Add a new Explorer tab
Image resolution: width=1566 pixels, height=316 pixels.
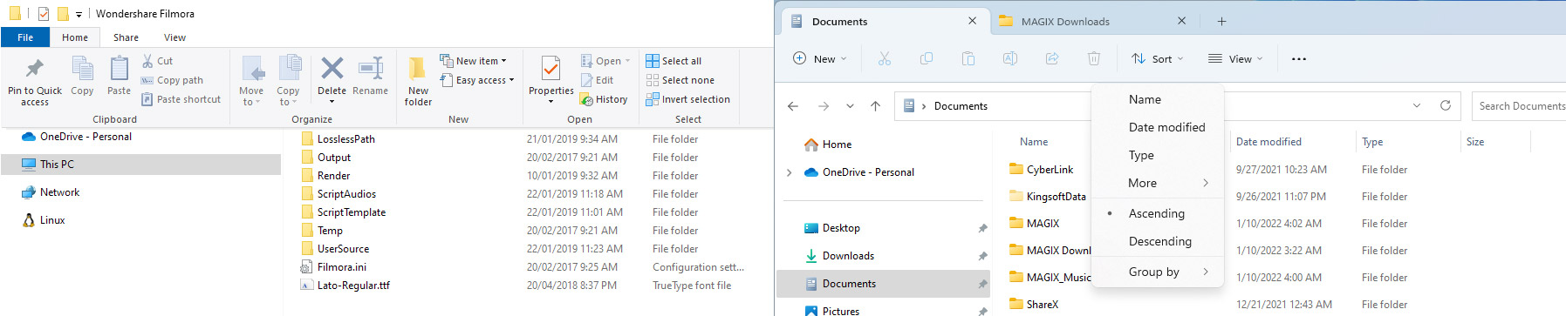[x=1221, y=21]
